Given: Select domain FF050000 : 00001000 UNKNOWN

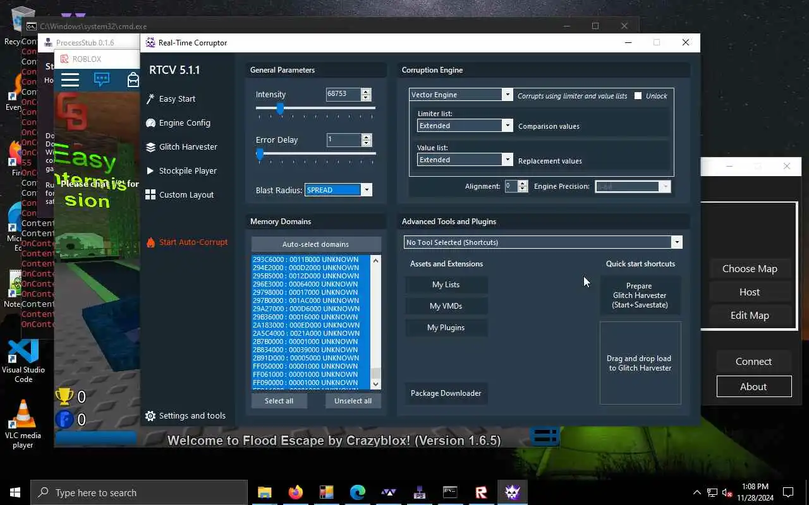Looking at the screenshot, I should point(305,366).
